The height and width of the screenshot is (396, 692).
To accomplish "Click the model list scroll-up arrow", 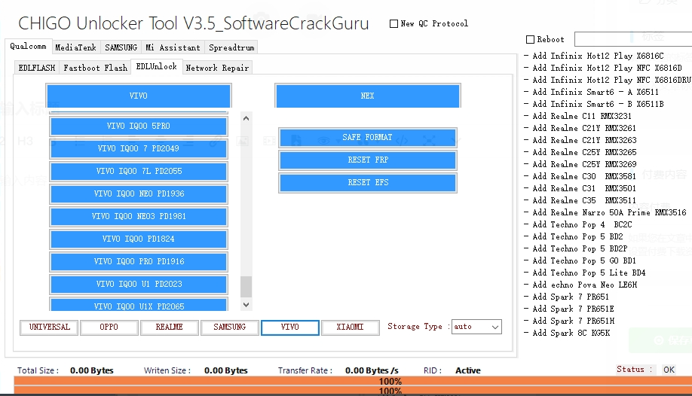I will (x=246, y=119).
